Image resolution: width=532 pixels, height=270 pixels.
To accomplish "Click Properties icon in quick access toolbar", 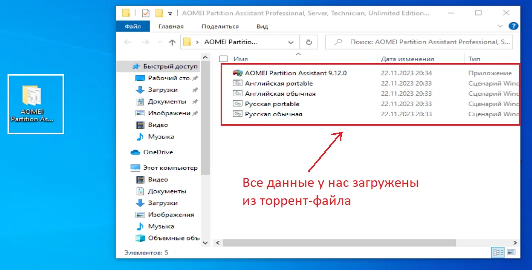I will pyautogui.click(x=146, y=13).
